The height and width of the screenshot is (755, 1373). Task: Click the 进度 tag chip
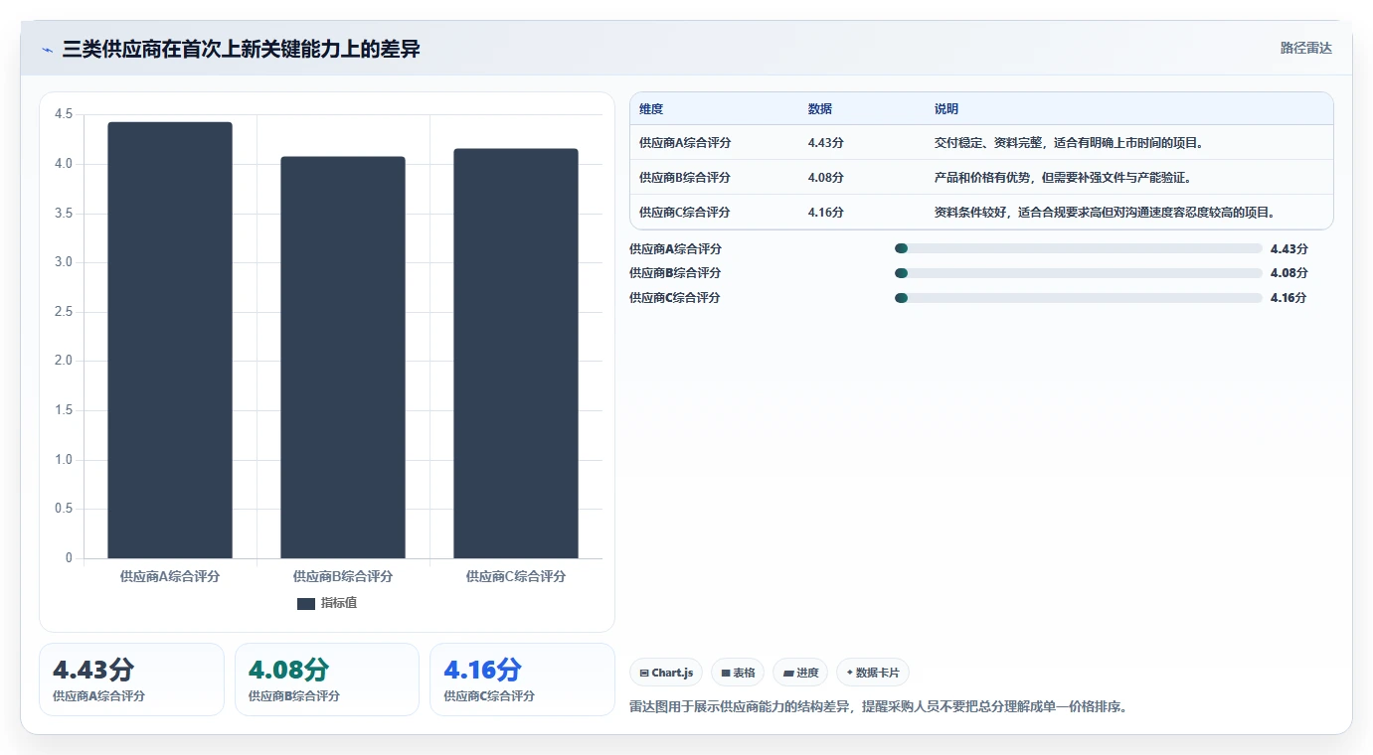800,673
